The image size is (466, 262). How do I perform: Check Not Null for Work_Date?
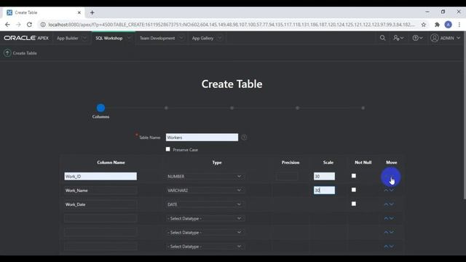point(354,204)
